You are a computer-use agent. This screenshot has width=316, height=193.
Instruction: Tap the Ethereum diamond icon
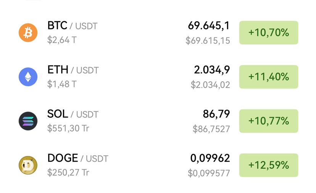point(28,77)
